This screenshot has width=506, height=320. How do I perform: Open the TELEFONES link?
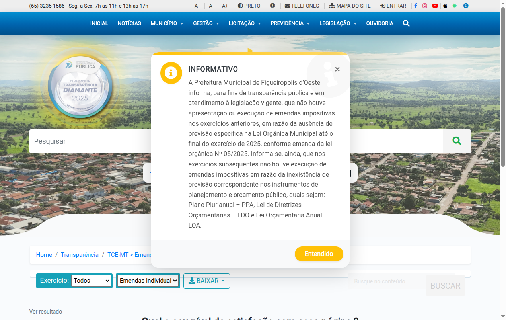tap(302, 6)
